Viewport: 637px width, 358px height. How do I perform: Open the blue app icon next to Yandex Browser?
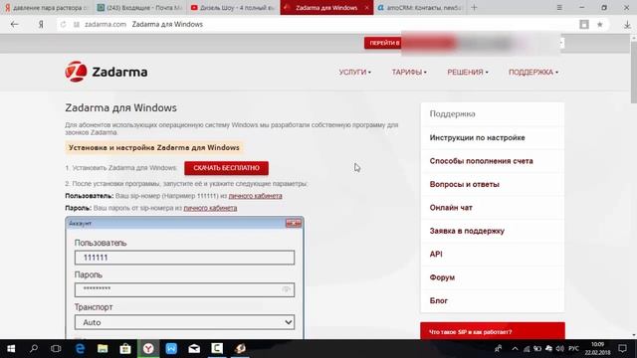171,348
